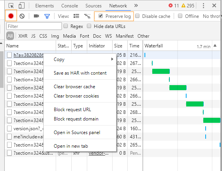222x171 pixels.
Task: Filter requests by All
Action: (10, 36)
